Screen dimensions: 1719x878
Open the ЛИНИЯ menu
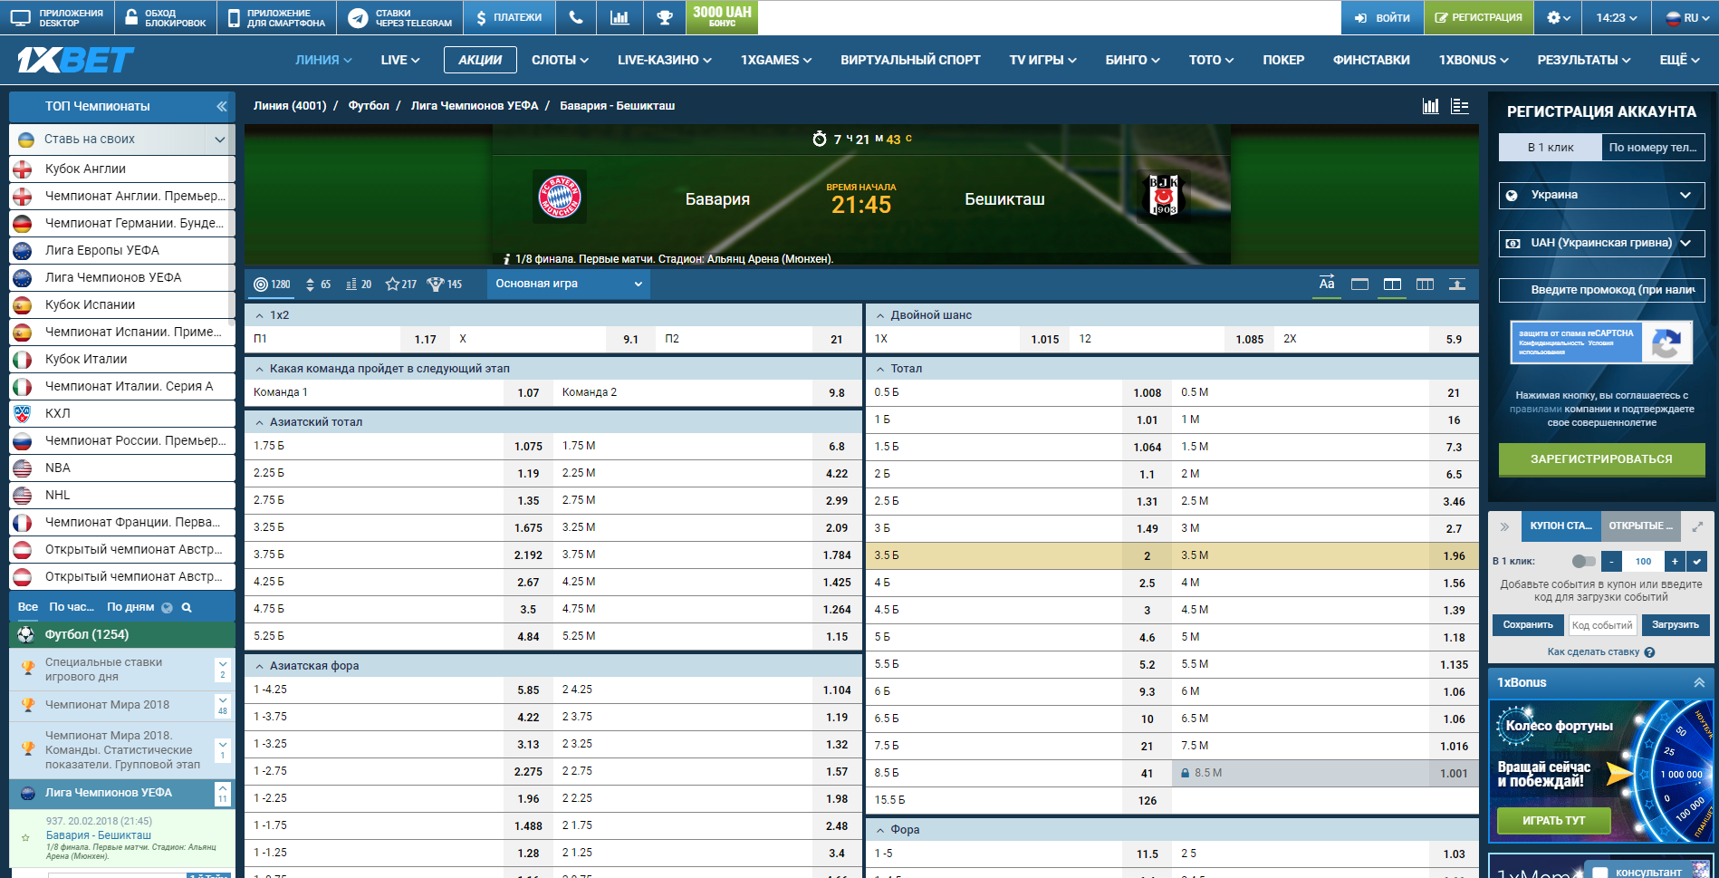pyautogui.click(x=323, y=60)
